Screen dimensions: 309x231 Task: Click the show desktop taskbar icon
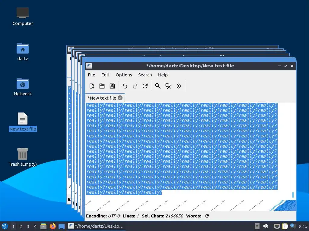coord(62,226)
